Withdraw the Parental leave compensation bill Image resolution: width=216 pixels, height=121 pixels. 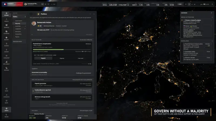[x=88, y=44]
